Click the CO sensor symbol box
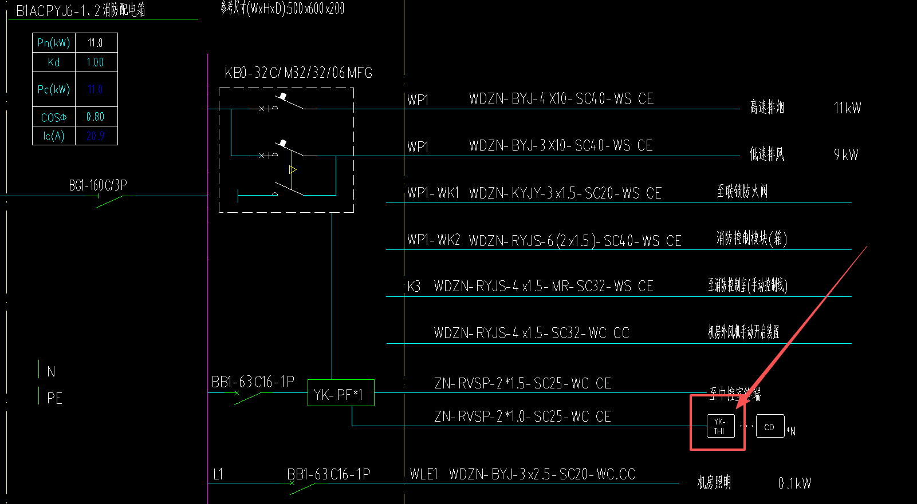Viewport: 917px width, 504px height. [x=770, y=426]
